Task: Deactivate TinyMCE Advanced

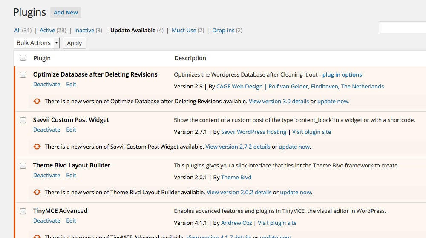Action: tap(47, 221)
